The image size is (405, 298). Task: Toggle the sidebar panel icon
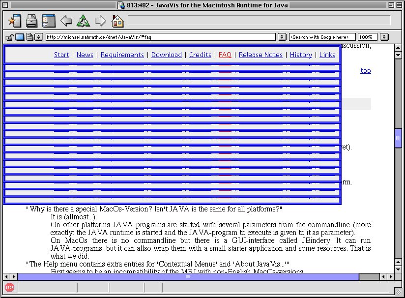tap(49, 21)
